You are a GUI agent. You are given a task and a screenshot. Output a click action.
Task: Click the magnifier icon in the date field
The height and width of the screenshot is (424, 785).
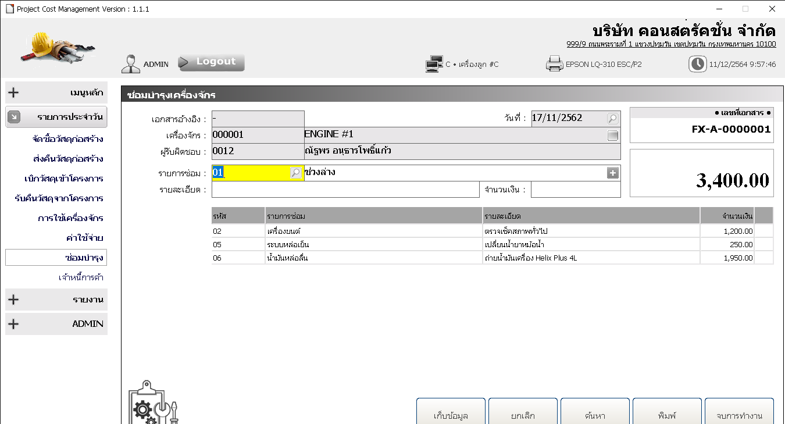click(x=612, y=119)
